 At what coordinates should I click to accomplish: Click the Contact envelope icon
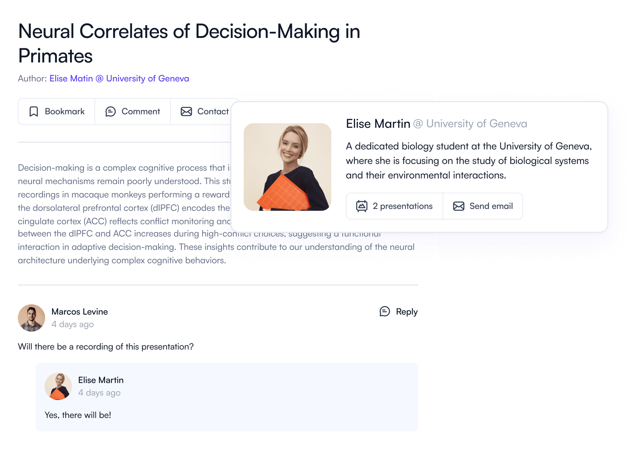(x=186, y=112)
